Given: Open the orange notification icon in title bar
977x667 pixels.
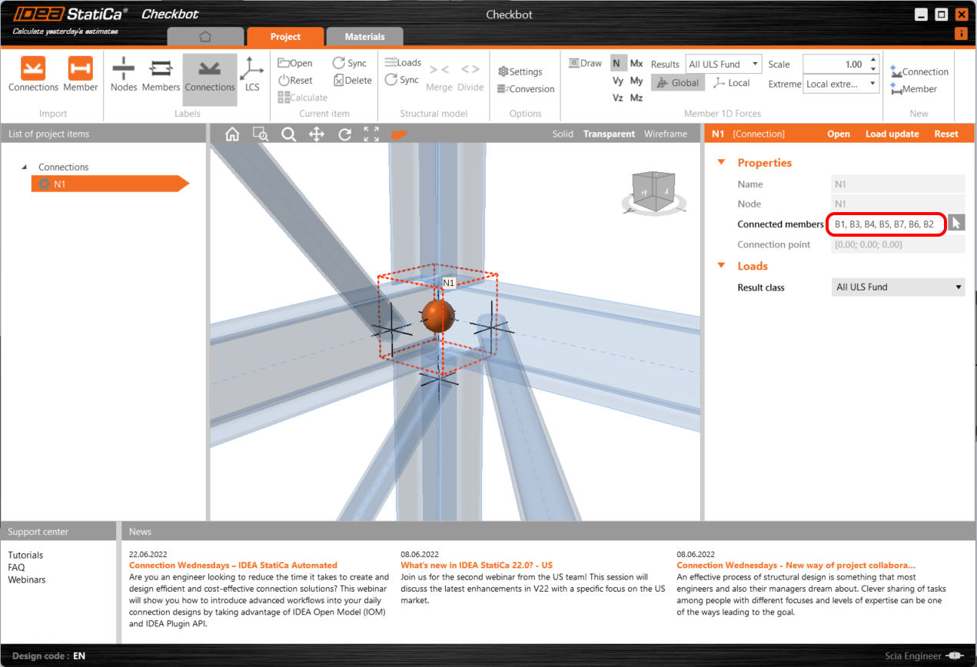Looking at the screenshot, I should [960, 34].
